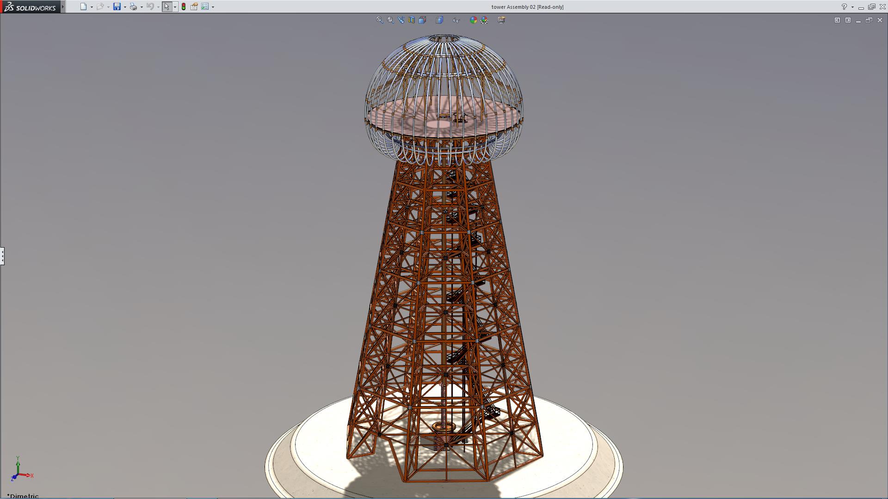Image resolution: width=888 pixels, height=499 pixels.
Task: Select the Zoom to Area tool
Action: click(x=390, y=20)
